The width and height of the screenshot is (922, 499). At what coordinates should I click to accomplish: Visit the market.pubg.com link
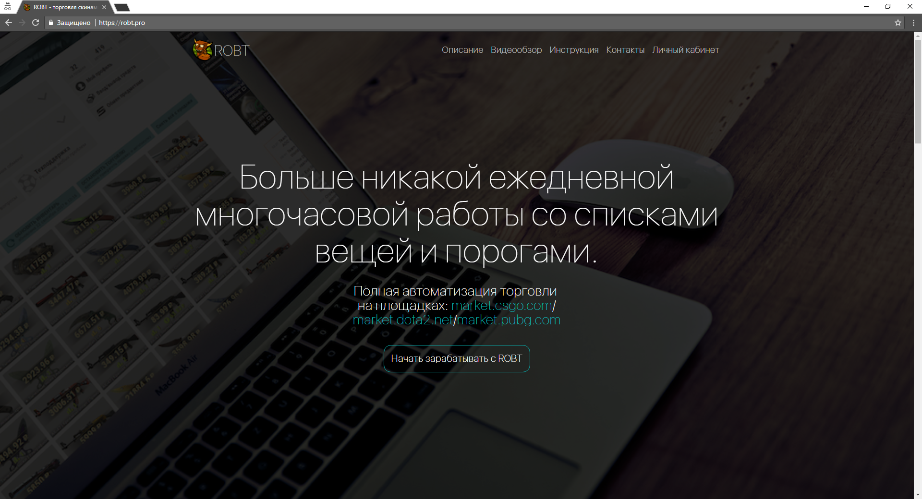click(x=509, y=320)
